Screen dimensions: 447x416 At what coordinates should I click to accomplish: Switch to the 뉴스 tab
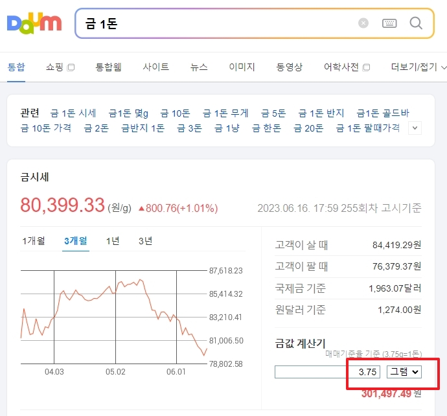pos(199,67)
